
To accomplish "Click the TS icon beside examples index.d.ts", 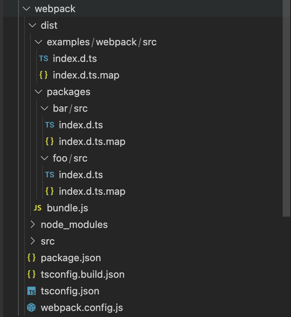I will point(44,58).
